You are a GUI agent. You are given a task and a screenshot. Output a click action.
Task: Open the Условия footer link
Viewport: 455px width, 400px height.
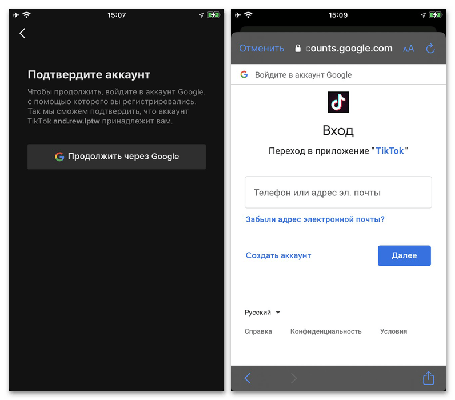coord(393,331)
